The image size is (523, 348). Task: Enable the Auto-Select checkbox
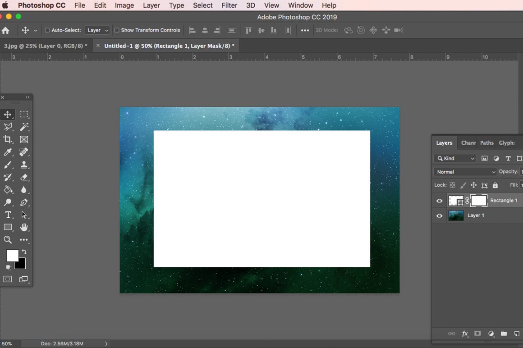click(47, 30)
